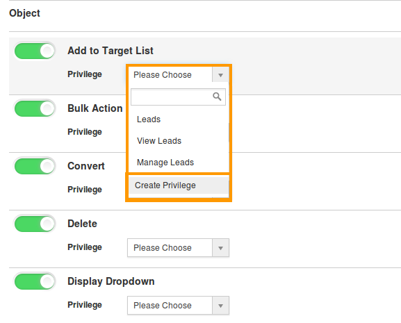Click the magnifier icon in dropdown search

pos(217,97)
